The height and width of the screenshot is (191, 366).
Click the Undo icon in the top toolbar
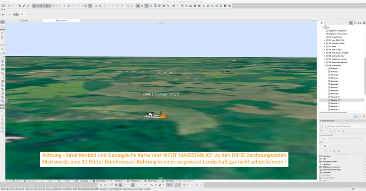tap(9, 6)
